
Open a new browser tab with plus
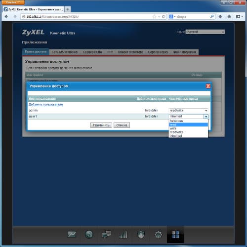[68, 9]
